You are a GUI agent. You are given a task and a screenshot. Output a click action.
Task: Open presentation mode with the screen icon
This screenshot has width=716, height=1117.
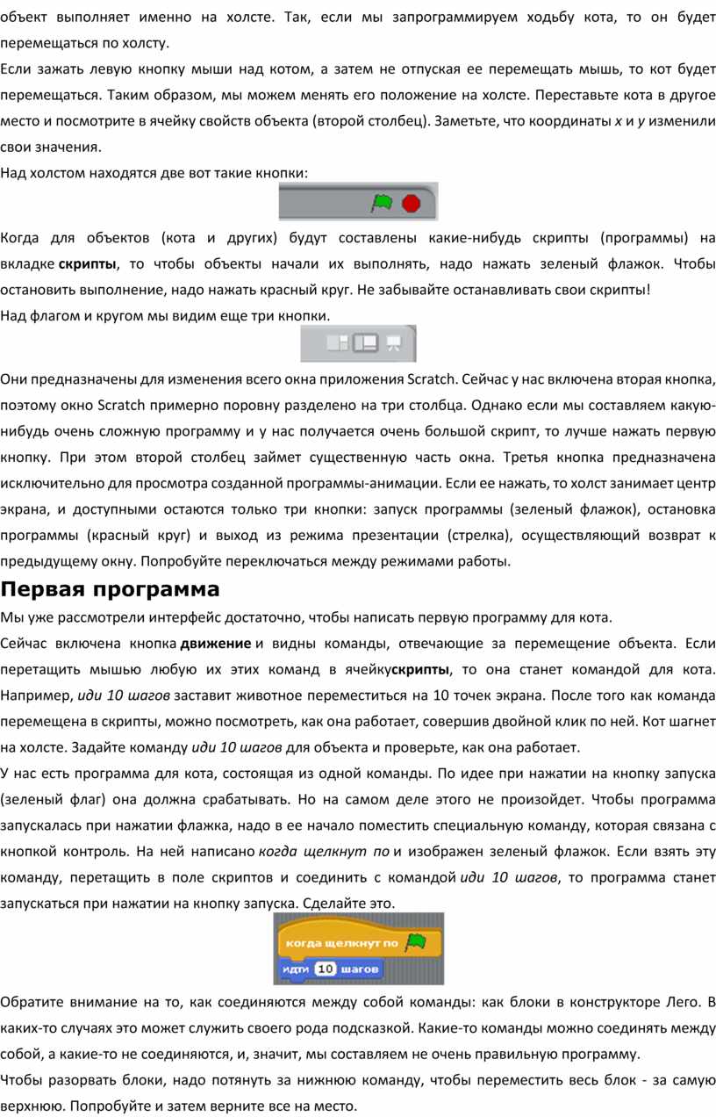click(394, 343)
